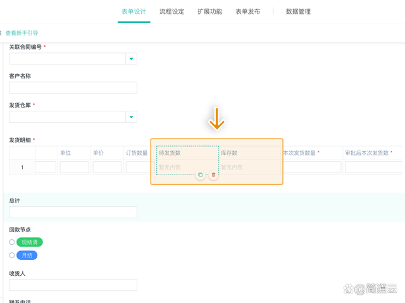Image resolution: width=405 pixels, height=303 pixels.
Task: Select the 现结清 radio option
Action: tap(12, 242)
